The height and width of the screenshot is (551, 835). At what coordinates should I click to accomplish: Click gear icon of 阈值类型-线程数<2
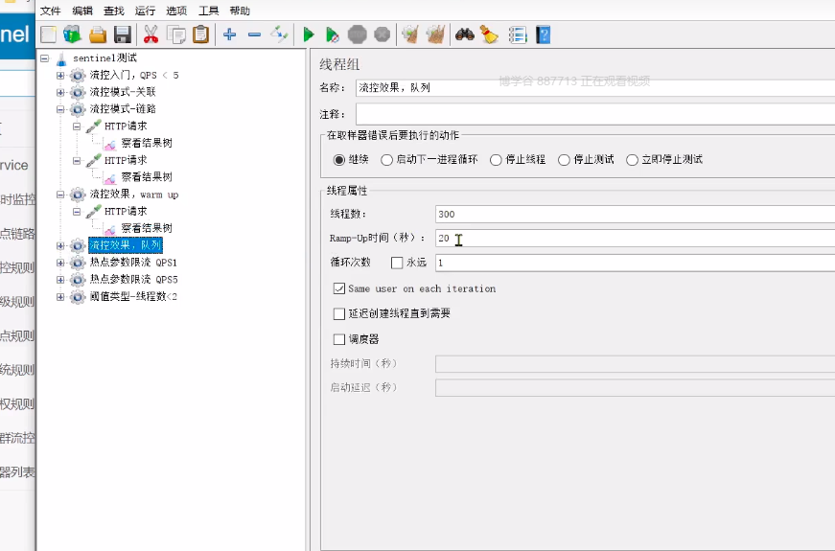(78, 297)
